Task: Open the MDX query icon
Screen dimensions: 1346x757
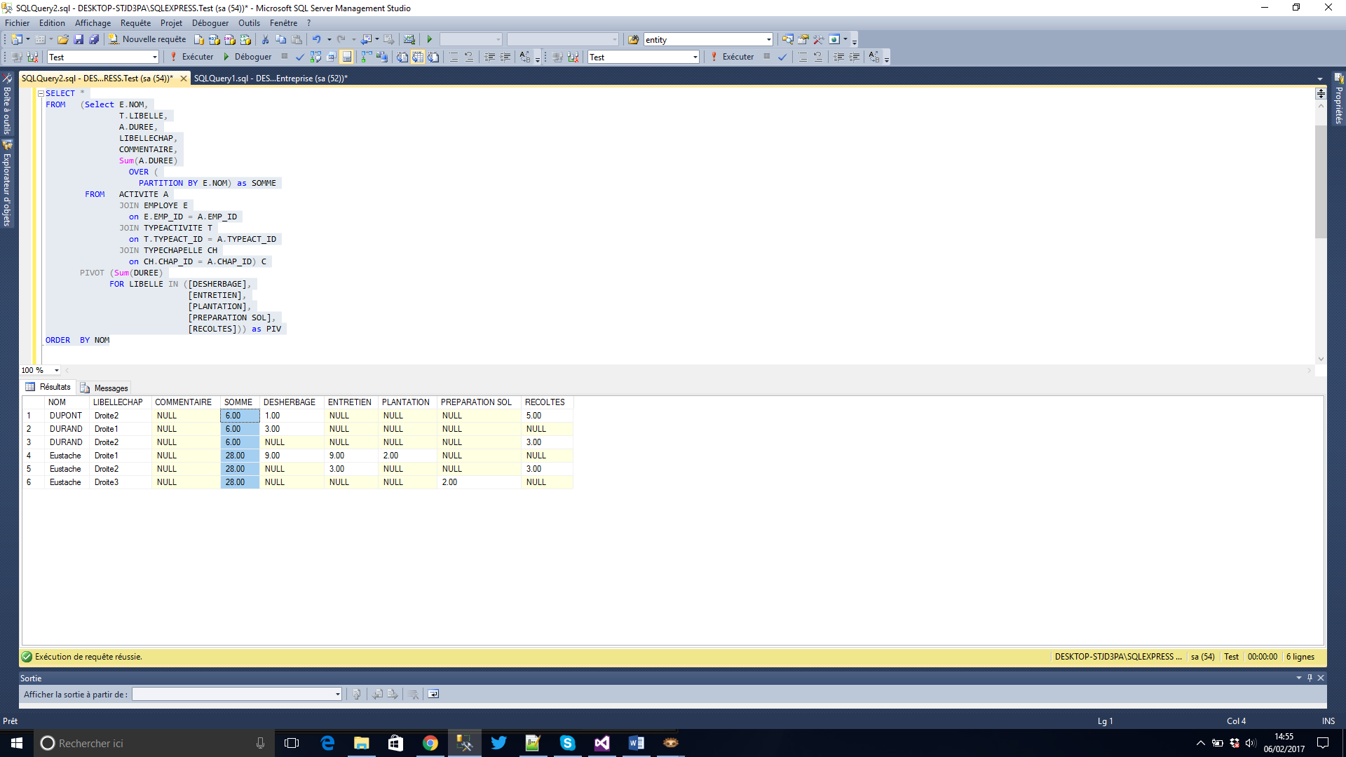Action: tap(215, 40)
